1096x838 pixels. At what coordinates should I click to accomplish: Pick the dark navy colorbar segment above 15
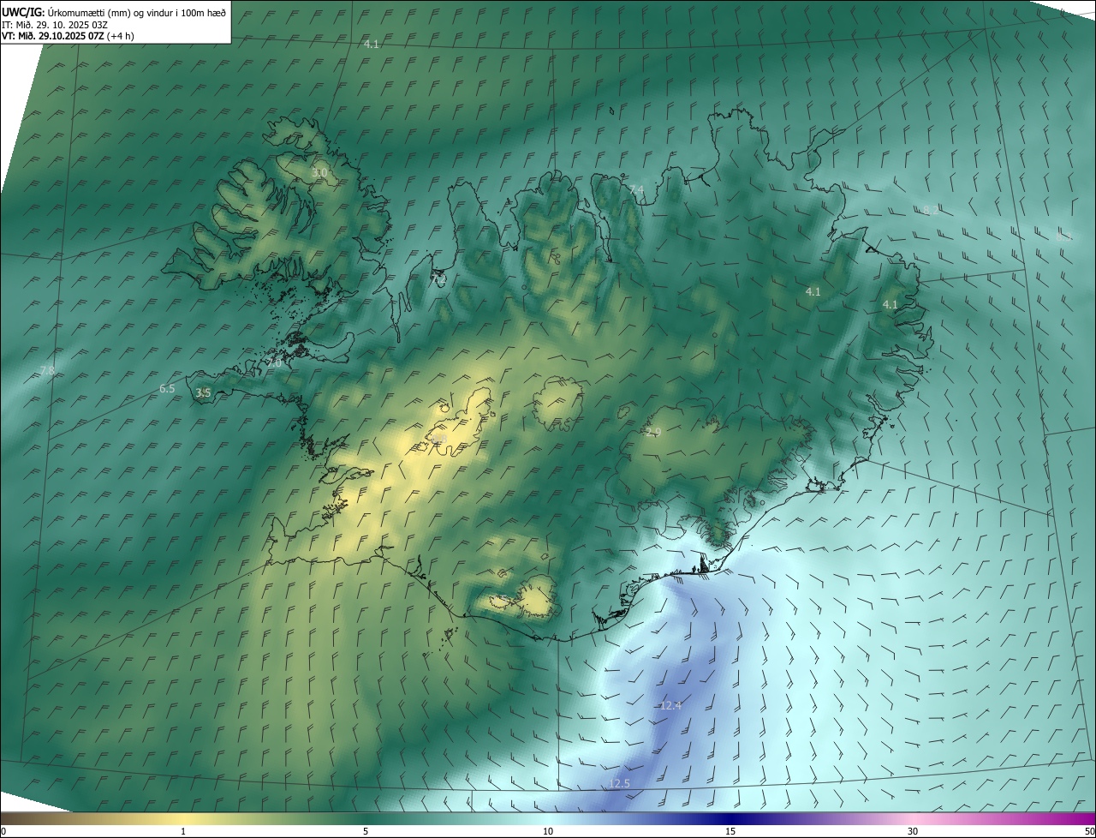point(730,818)
